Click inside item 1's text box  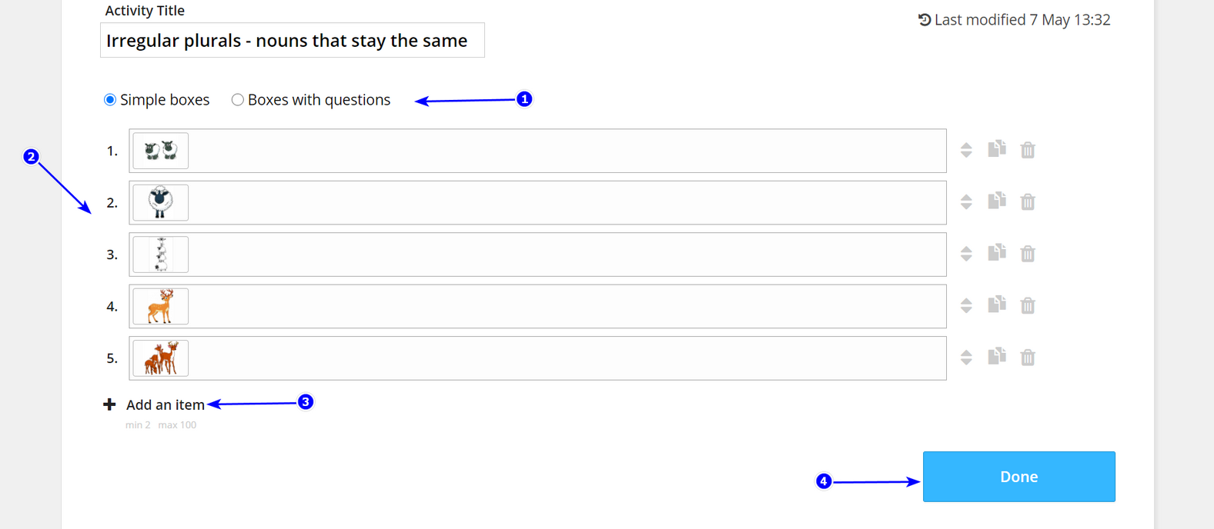tap(539, 150)
